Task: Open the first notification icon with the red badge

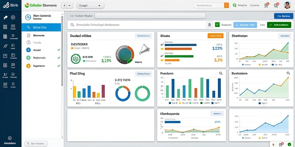Action: pyautogui.click(x=266, y=5)
